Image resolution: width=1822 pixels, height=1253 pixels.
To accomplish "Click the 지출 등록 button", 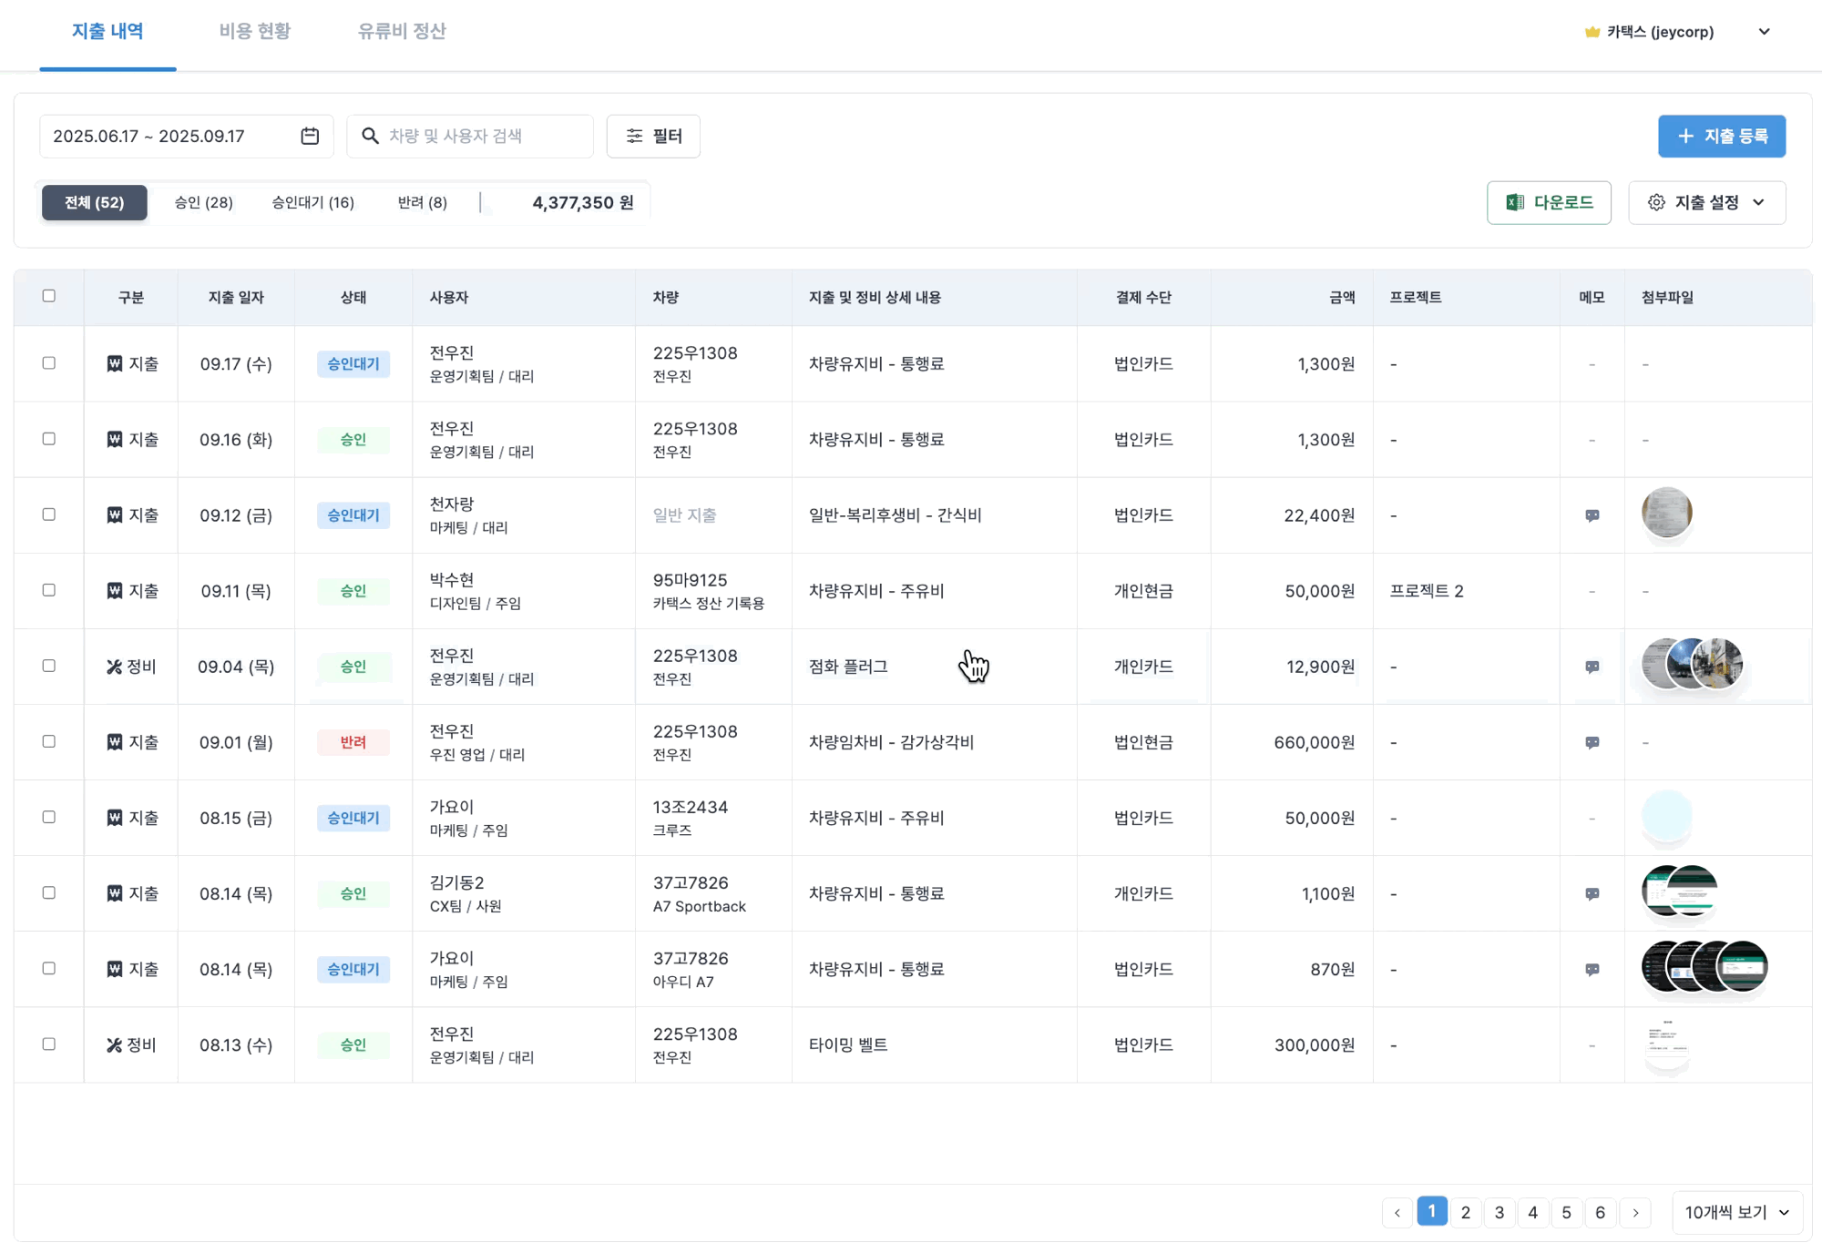I will pos(1721,136).
